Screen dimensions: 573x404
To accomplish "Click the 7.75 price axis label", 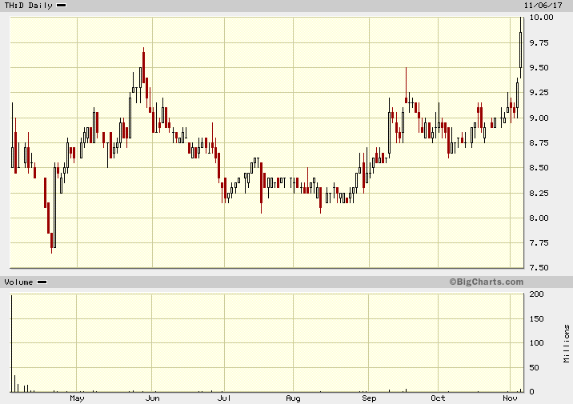I will click(539, 243).
